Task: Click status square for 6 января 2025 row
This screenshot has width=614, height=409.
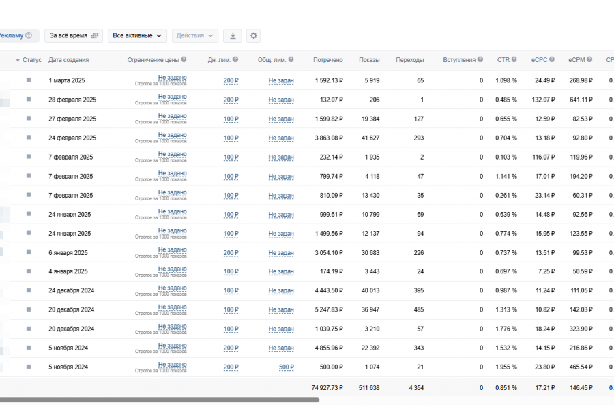Action: tap(29, 252)
